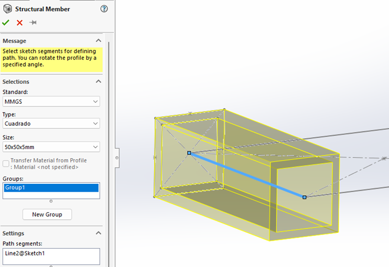
Task: Collapse the Settings section
Action: (x=99, y=233)
